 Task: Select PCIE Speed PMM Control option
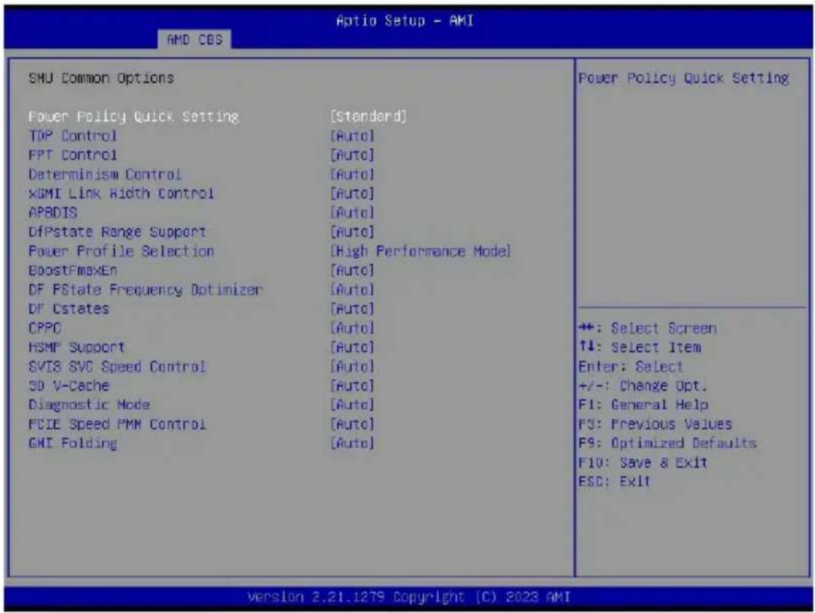click(117, 424)
